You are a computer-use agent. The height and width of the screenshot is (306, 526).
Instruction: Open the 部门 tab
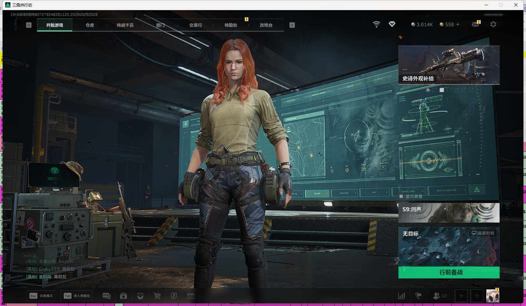pos(160,25)
